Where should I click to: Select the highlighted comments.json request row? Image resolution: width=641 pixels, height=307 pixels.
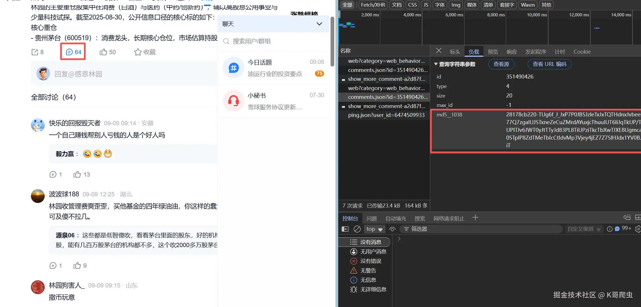point(384,97)
